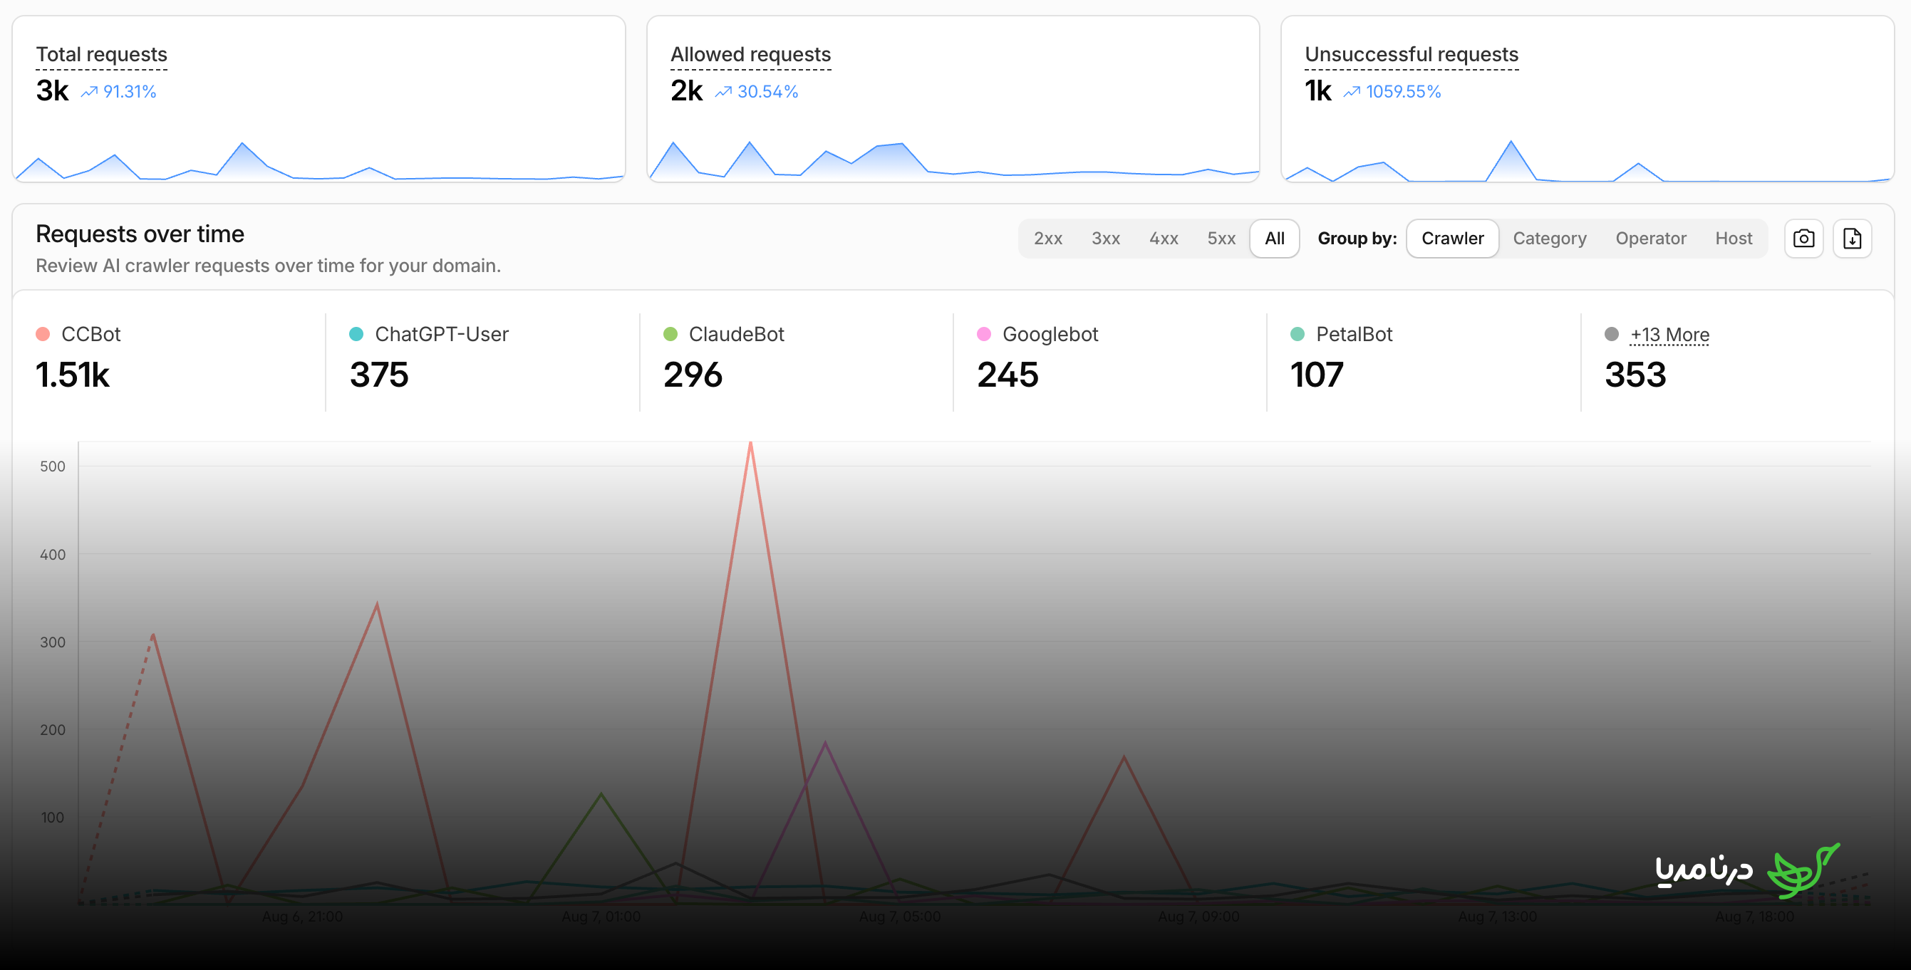Expand the +13 More crawlers list

1669,335
